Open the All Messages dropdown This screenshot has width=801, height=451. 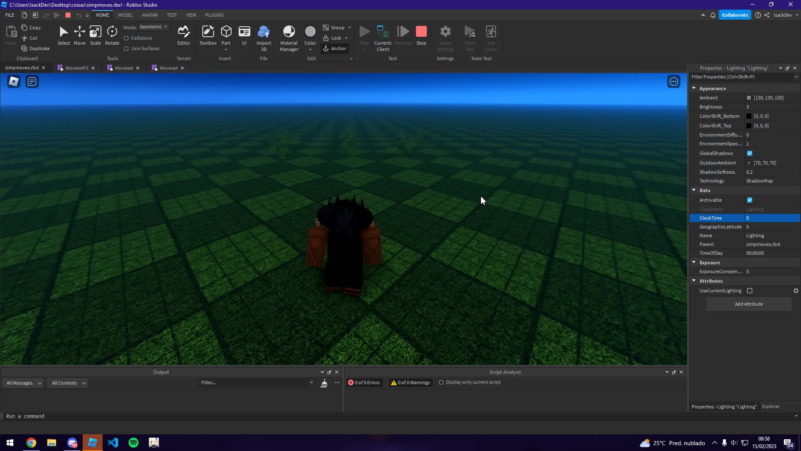click(x=24, y=383)
